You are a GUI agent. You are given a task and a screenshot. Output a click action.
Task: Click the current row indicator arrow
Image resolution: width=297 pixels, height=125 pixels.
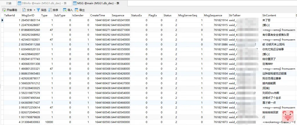coord(2,20)
